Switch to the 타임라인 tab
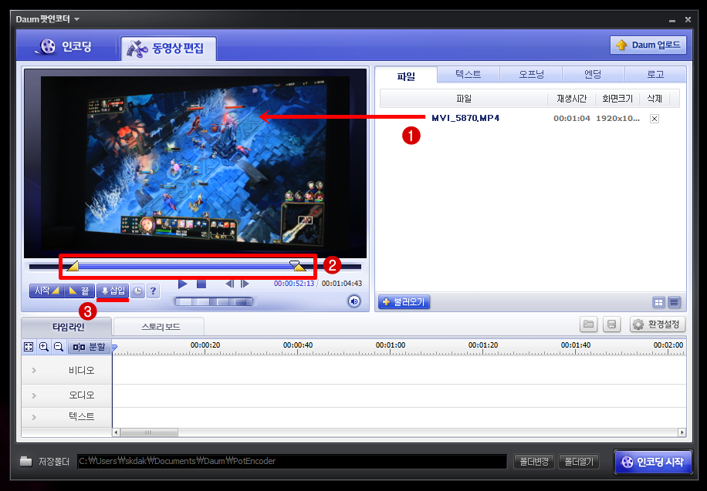The width and height of the screenshot is (707, 491). point(68,327)
